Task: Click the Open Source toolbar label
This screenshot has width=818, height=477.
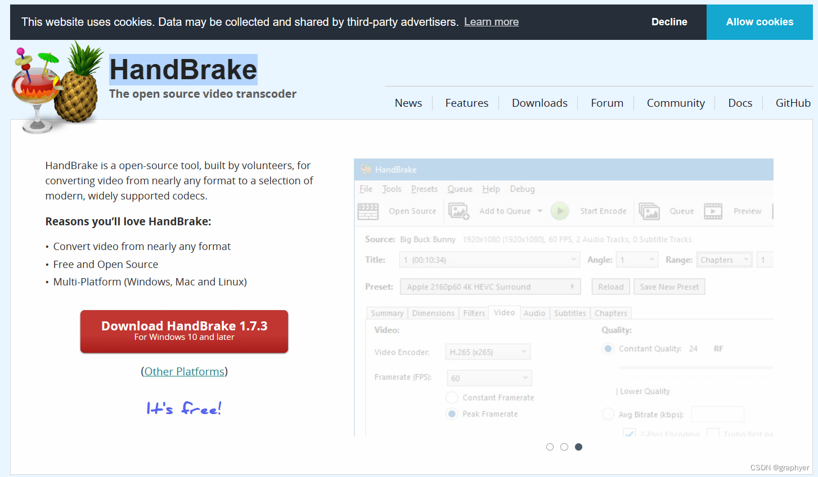Action: pyautogui.click(x=412, y=211)
